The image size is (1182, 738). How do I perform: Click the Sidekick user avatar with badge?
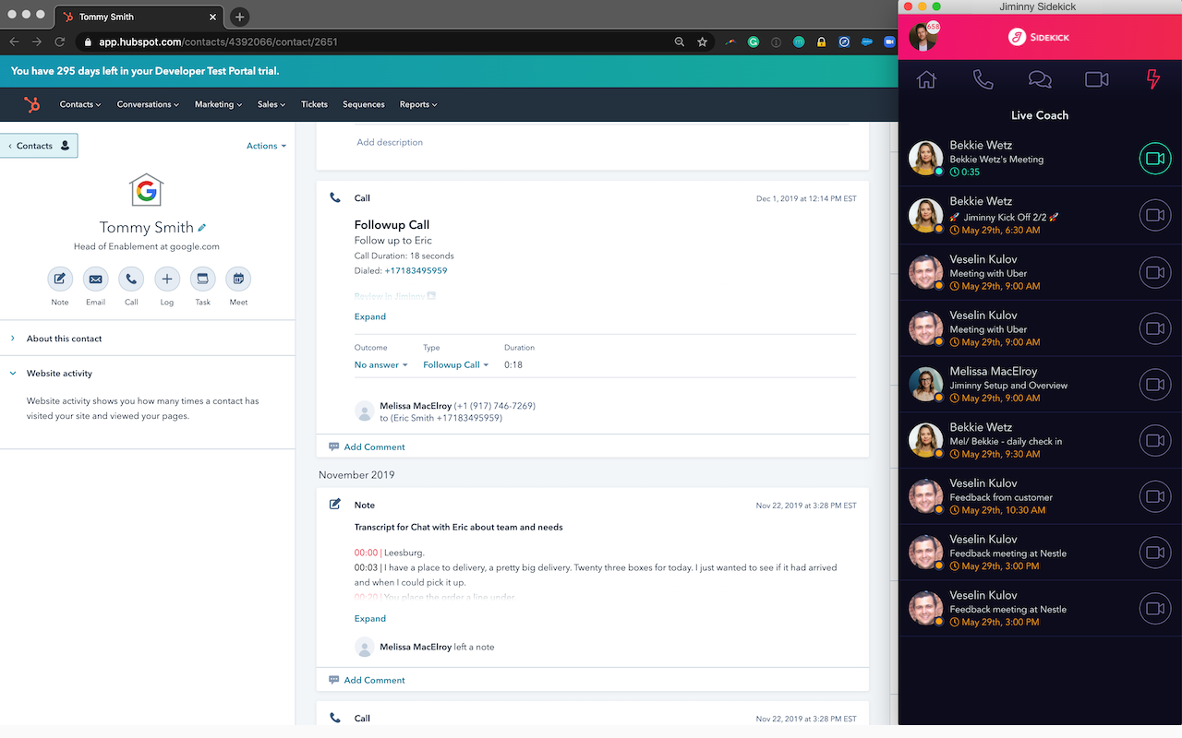tap(923, 37)
